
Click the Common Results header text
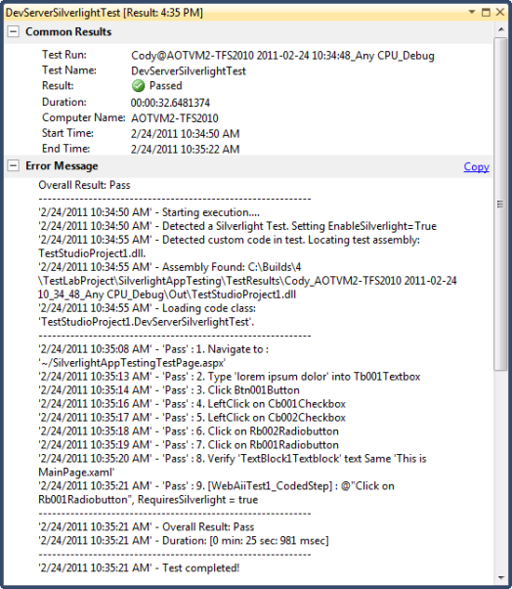point(68,32)
